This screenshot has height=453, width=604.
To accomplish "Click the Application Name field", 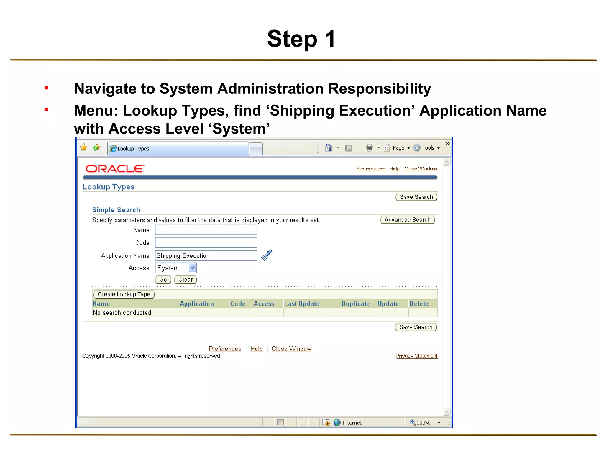I will click(x=206, y=256).
